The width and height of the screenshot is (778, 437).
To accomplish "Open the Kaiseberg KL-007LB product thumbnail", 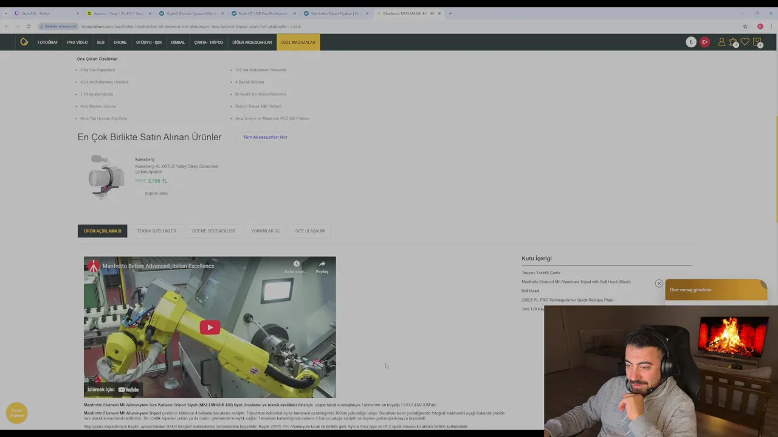I will [x=106, y=176].
